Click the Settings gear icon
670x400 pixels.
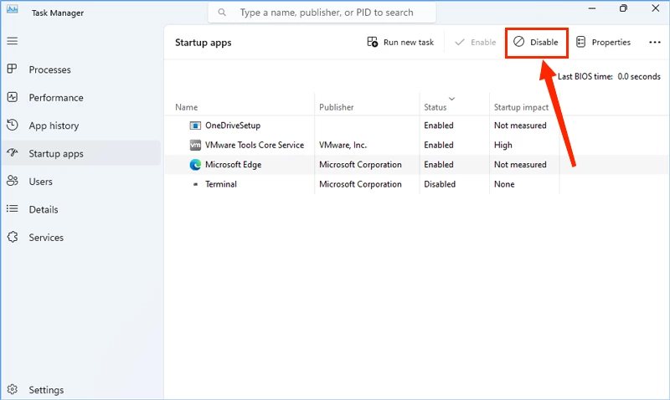click(12, 389)
